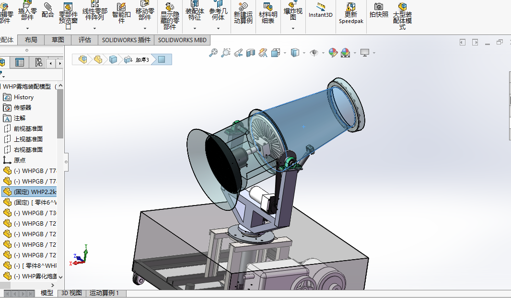This screenshot has height=298, width=511.
Task: Select (固定) WHP2.2k component in tree
Action: click(29, 192)
